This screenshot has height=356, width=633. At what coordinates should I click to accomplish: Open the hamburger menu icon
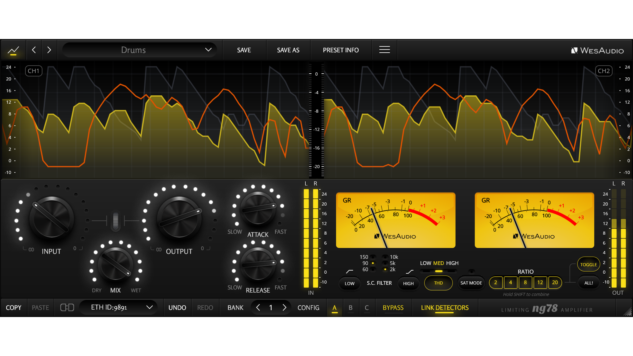(384, 50)
